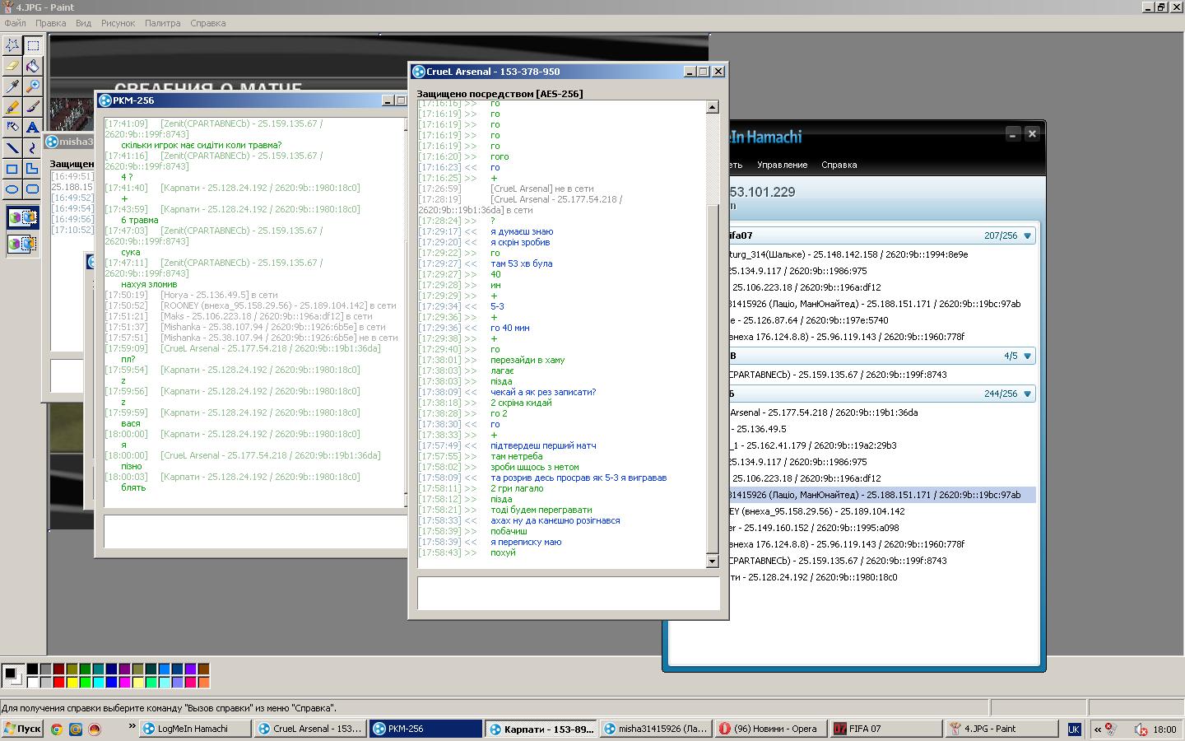Viewport: 1185px width, 741px height.
Task: Select the Rectangle shape tool
Action: tap(12, 169)
